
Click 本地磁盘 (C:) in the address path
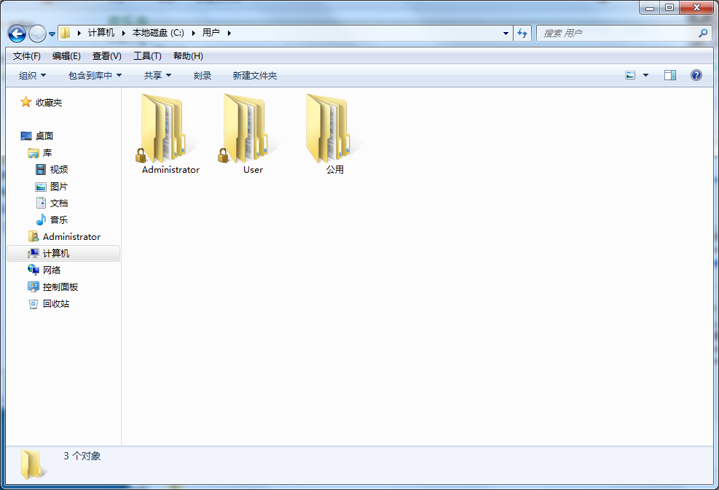158,34
